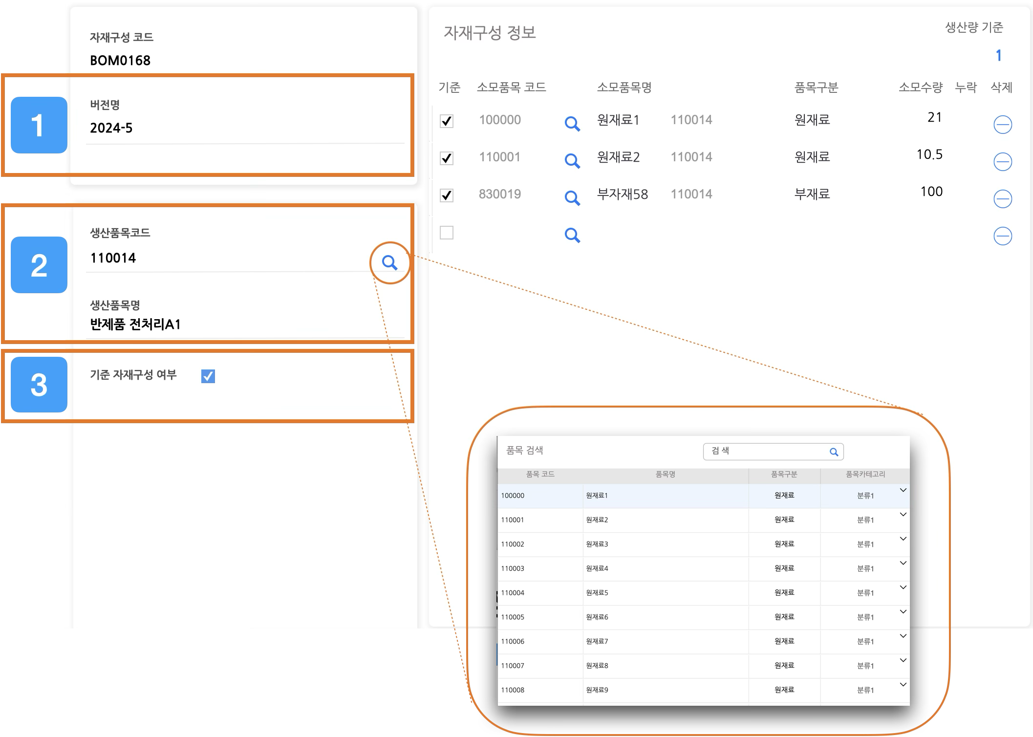Click search icon in row 110001

click(572, 161)
